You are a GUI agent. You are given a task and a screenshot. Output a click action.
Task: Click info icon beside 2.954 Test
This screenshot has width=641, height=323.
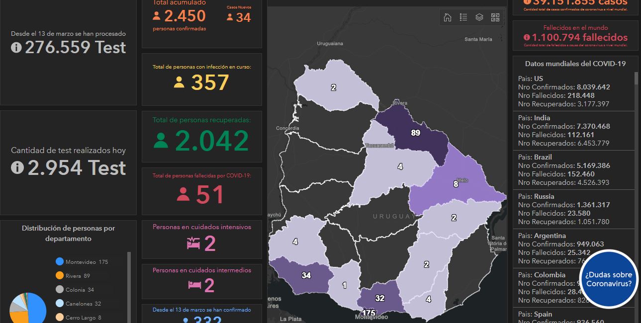coord(17,168)
